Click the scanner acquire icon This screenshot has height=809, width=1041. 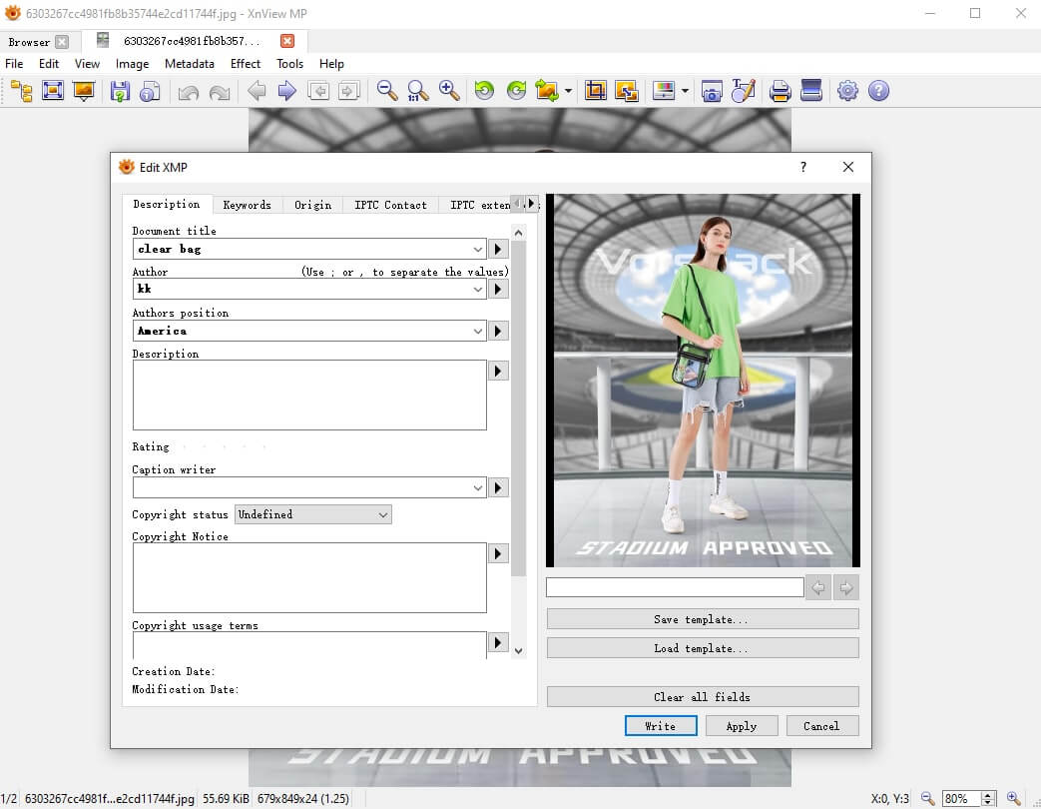point(811,90)
